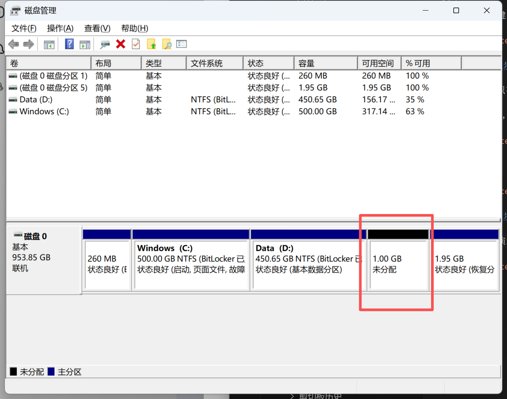Sort volumes by 容量 column header
Image resolution: width=507 pixels, height=399 pixels.
(325, 63)
